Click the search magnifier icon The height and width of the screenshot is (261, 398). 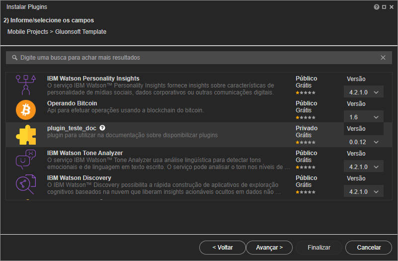click(15, 58)
